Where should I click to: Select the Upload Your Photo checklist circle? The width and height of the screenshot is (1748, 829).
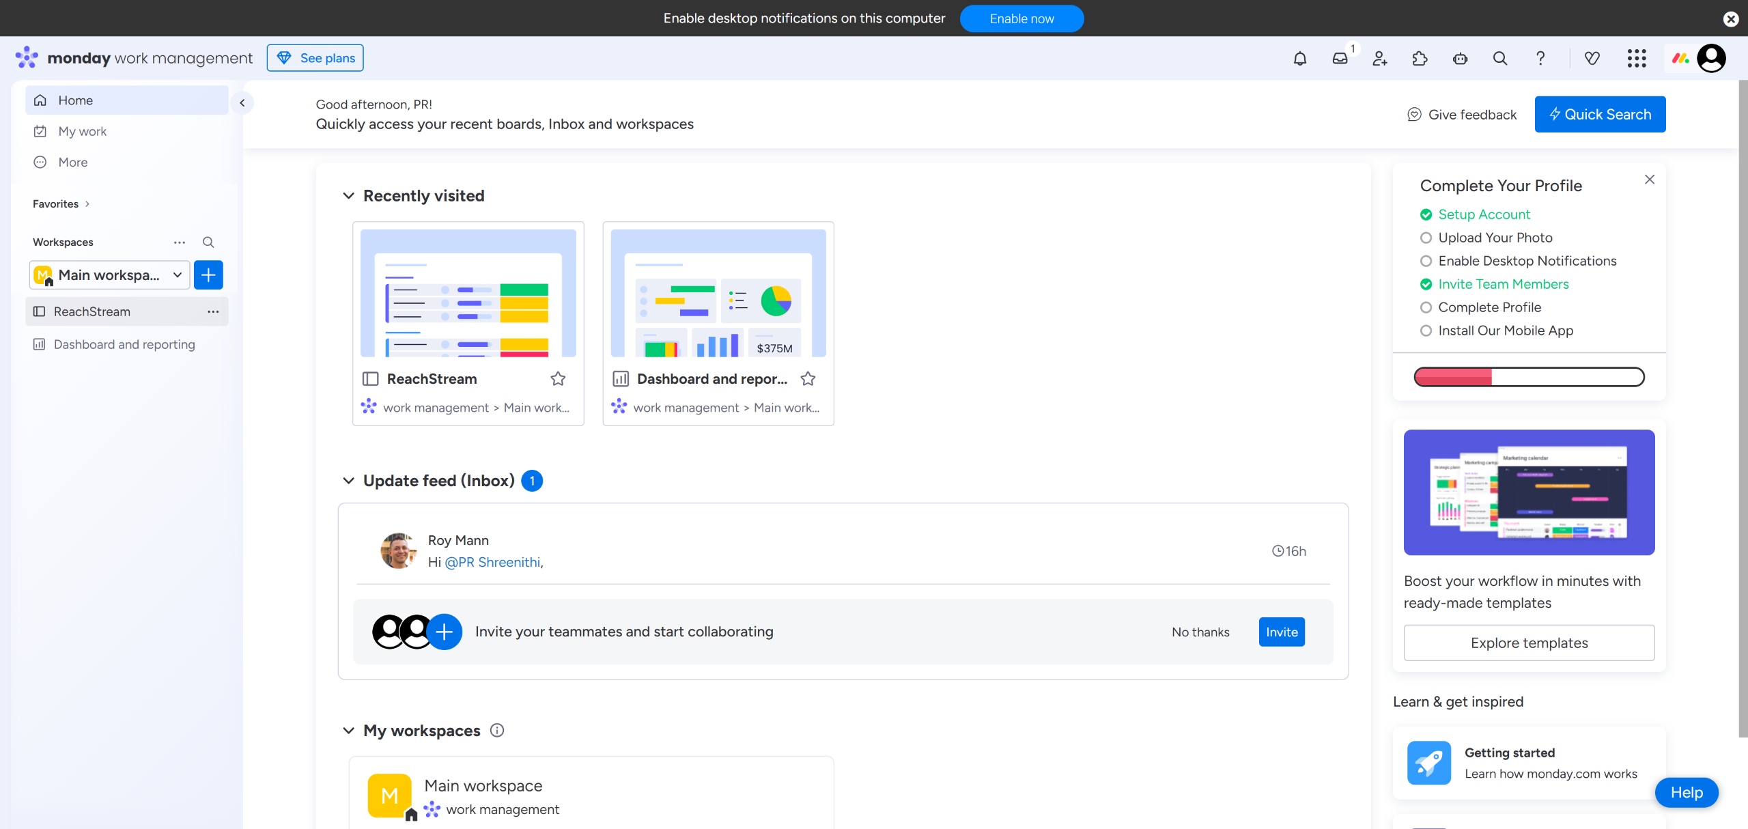pos(1426,238)
